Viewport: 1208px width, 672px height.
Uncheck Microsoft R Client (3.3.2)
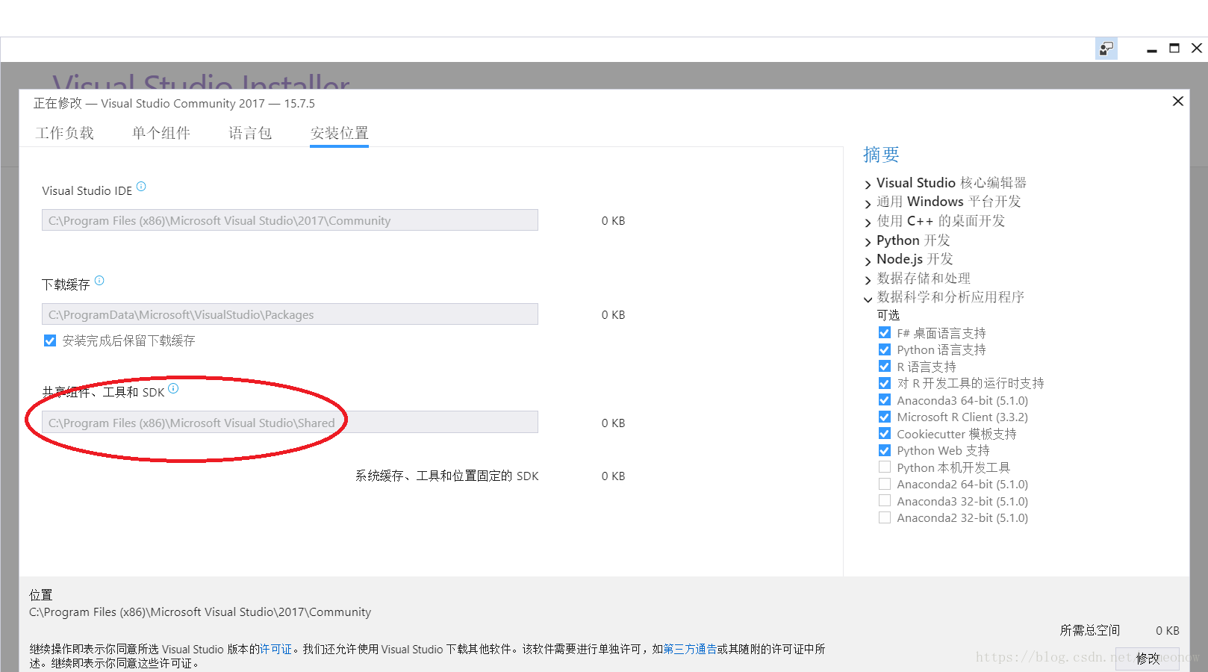(885, 417)
